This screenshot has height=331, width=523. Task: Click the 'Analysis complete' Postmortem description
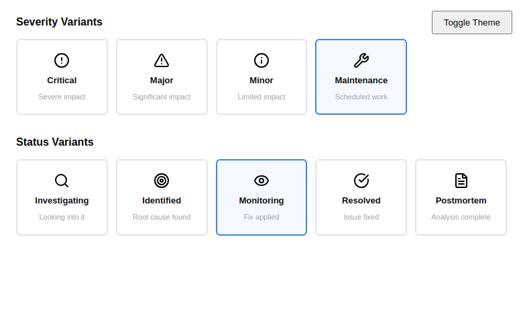click(x=461, y=217)
